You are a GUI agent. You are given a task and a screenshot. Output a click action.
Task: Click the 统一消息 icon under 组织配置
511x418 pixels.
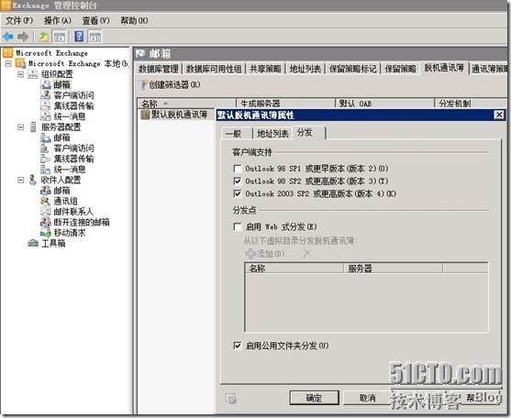(x=46, y=115)
